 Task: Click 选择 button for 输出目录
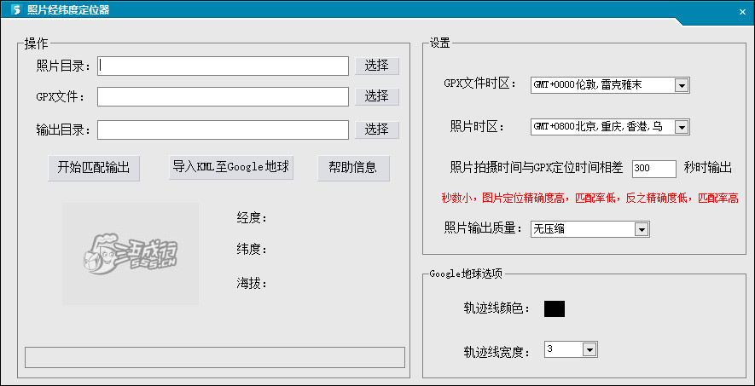click(x=377, y=130)
